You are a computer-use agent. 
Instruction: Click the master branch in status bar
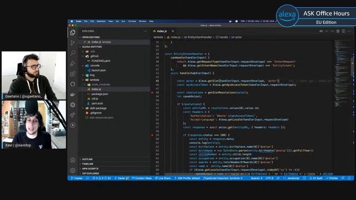(77, 178)
